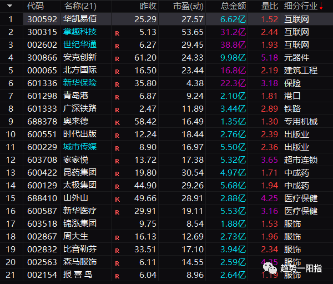Viewport: 333px width, 284px height.
Task: Sort by 市盈(动) column header
Action: [x=188, y=6]
